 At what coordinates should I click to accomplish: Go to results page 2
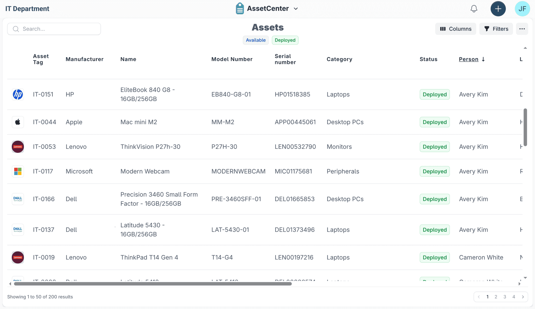point(496,297)
